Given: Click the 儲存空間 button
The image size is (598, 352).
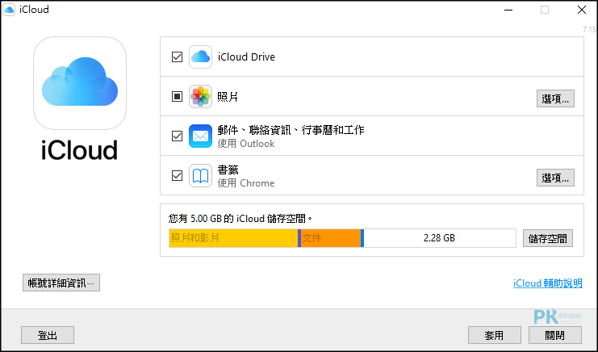Looking at the screenshot, I should click(x=548, y=238).
